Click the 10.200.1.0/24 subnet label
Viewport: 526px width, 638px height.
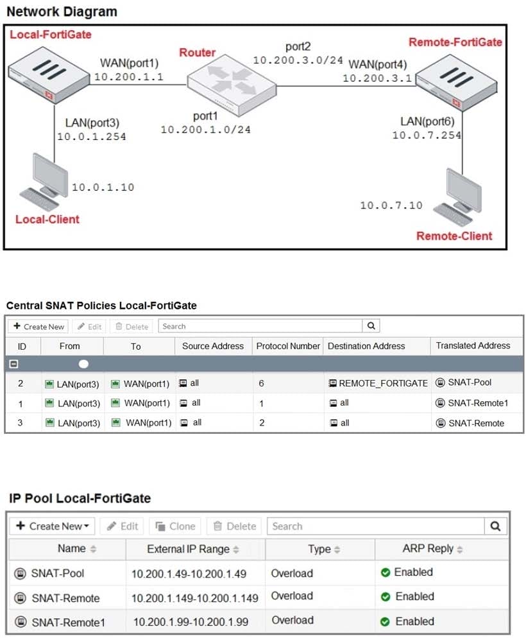pos(206,130)
